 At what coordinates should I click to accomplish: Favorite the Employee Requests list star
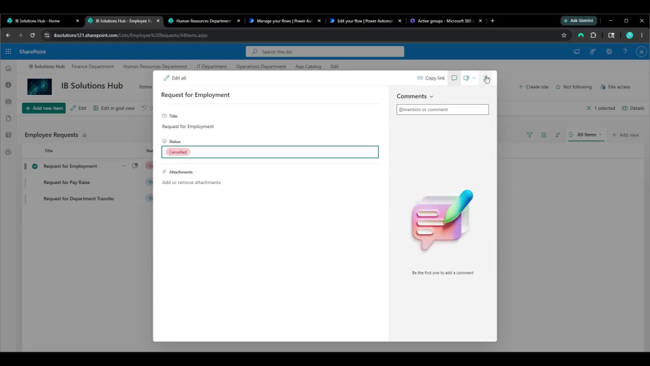[x=84, y=135]
